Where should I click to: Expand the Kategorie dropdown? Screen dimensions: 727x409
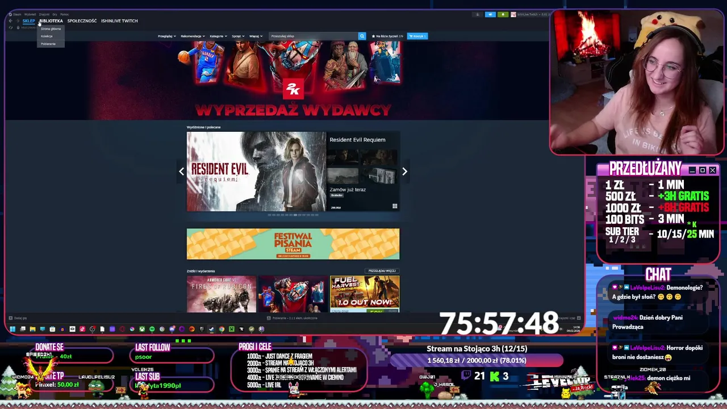coord(218,36)
